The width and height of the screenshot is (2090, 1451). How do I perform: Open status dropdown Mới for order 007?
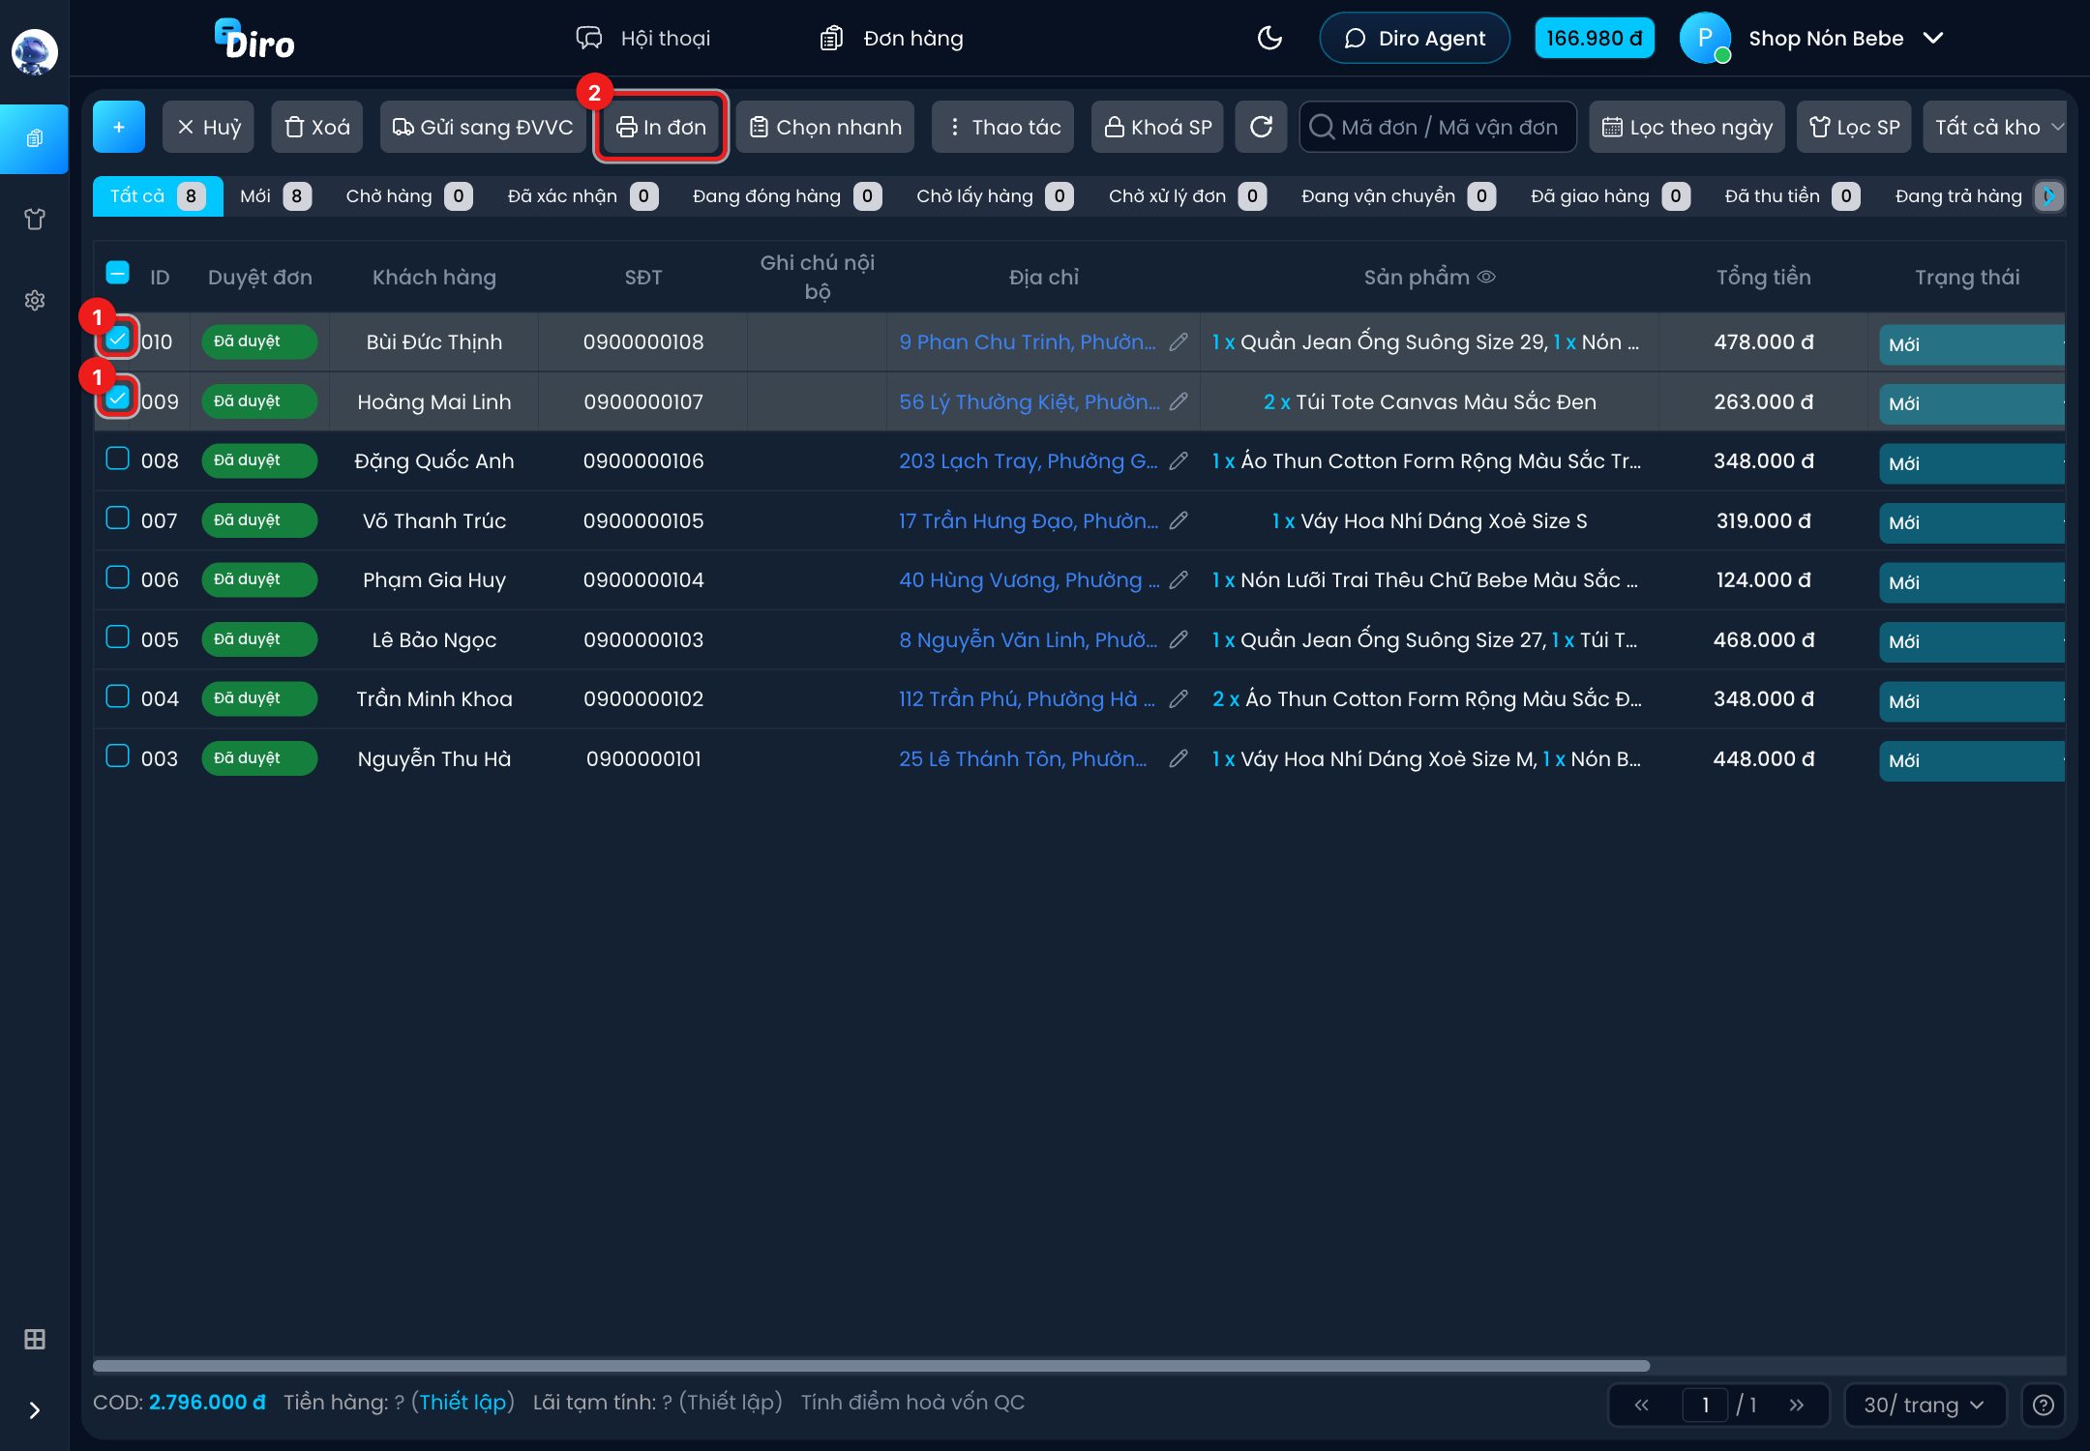coord(1971,522)
